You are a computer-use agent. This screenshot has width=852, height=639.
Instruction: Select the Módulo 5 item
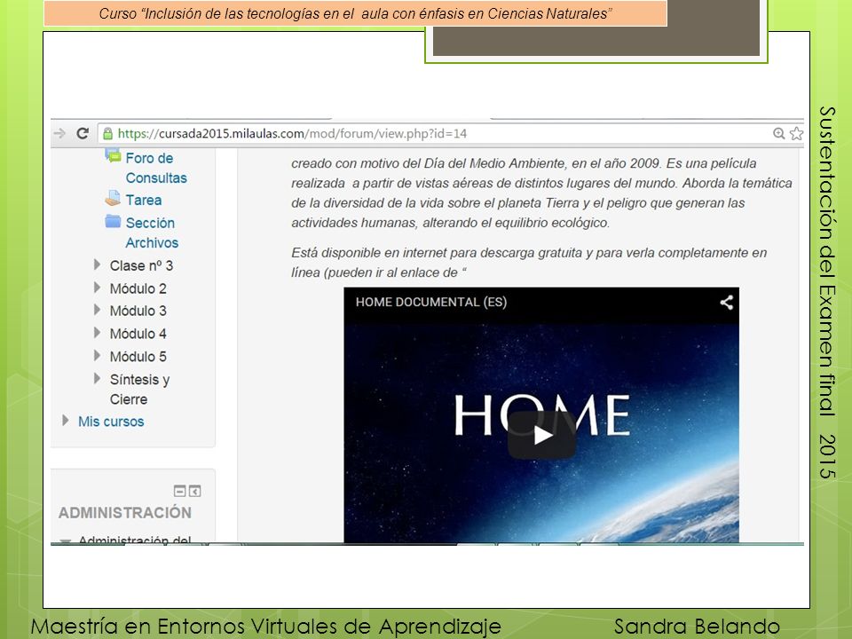(138, 357)
